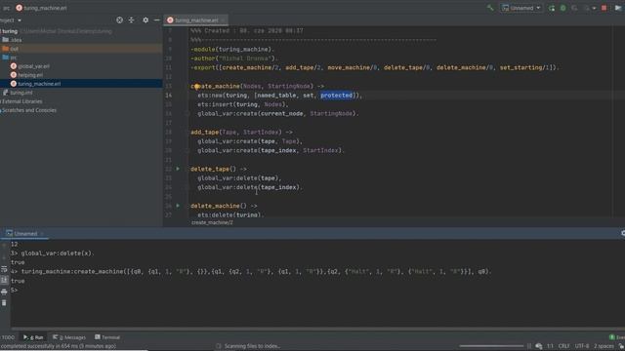This screenshot has width=625, height=351.
Task: Click global_var:delete(x) line in console
Action: click(x=57, y=253)
